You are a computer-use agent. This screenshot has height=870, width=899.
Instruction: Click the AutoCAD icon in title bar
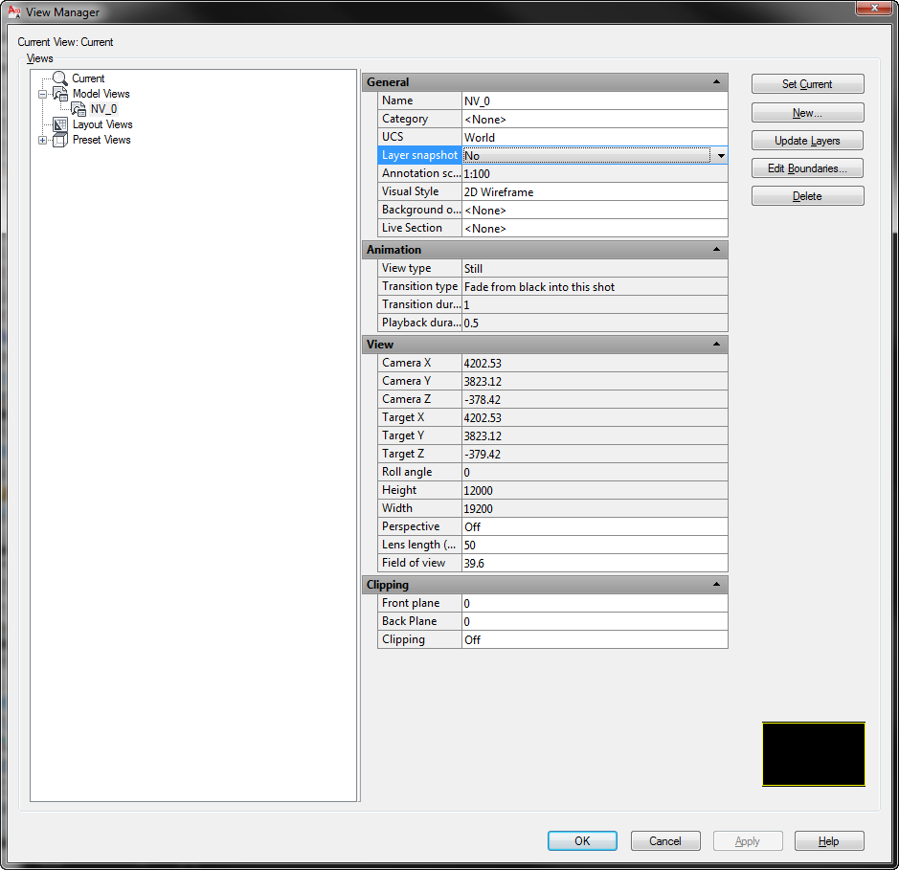coord(14,12)
